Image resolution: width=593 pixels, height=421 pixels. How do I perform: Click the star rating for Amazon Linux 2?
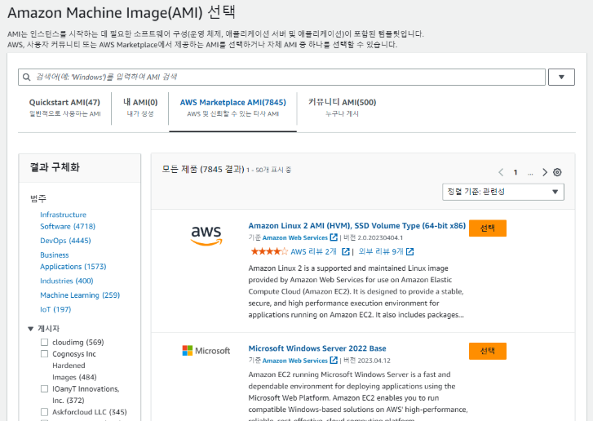(x=269, y=251)
